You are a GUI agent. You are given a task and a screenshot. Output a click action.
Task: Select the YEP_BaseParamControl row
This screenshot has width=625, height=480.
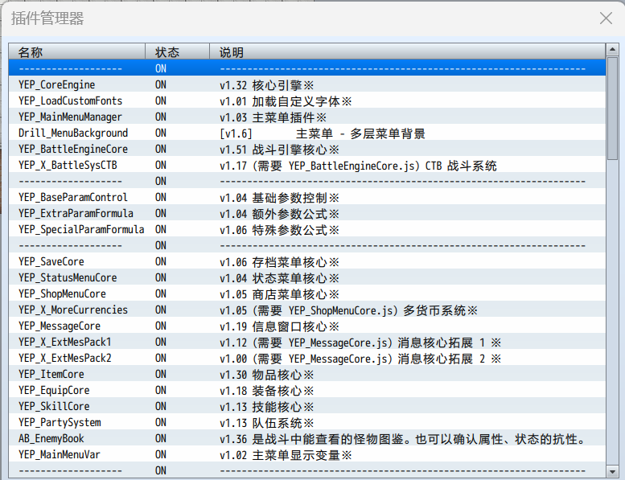(307, 197)
